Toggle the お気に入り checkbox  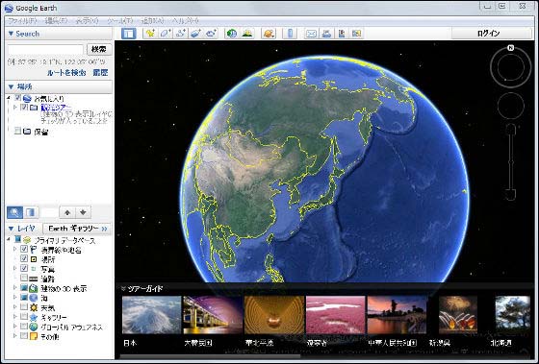coord(18,98)
